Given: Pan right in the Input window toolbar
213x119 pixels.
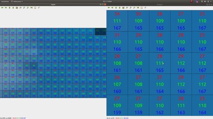Looking at the screenshot, I should (x=6, y=8).
